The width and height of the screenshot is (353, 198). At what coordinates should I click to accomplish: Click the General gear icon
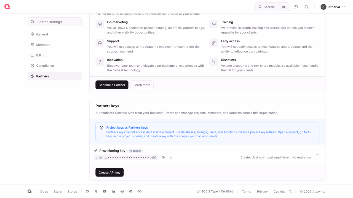32,34
